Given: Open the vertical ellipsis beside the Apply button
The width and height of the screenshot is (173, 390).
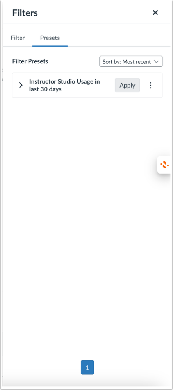Looking at the screenshot, I should [x=150, y=85].
